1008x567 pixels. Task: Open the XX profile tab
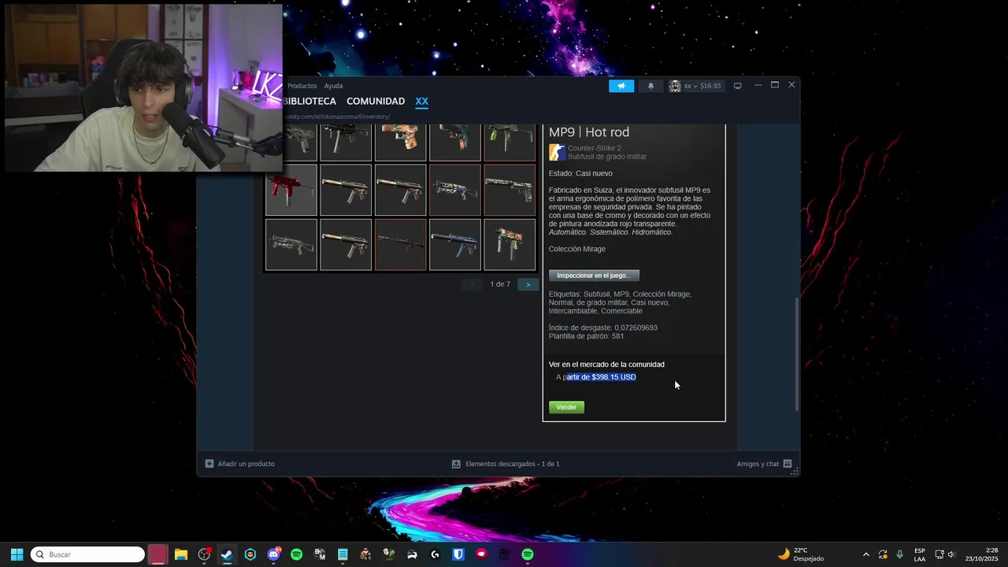point(422,102)
